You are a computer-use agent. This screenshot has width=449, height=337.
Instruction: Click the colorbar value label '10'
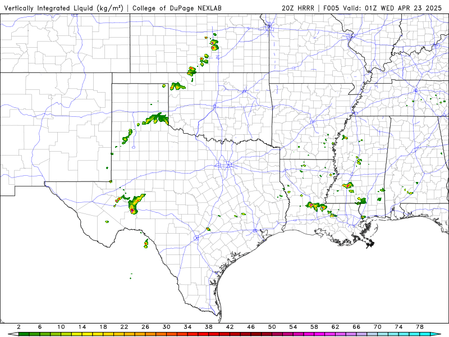61,327
